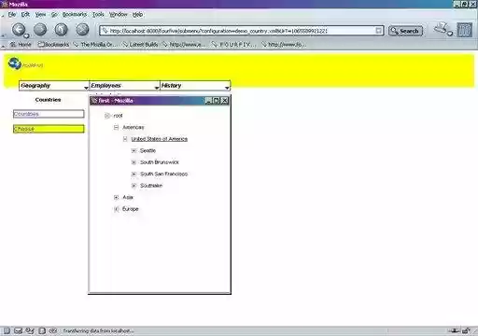Open the Window menu
The image size is (478, 336).
[x=119, y=14]
